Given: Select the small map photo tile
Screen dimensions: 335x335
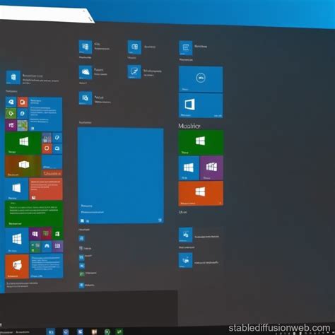Looking at the screenshot, I should click(x=23, y=125).
